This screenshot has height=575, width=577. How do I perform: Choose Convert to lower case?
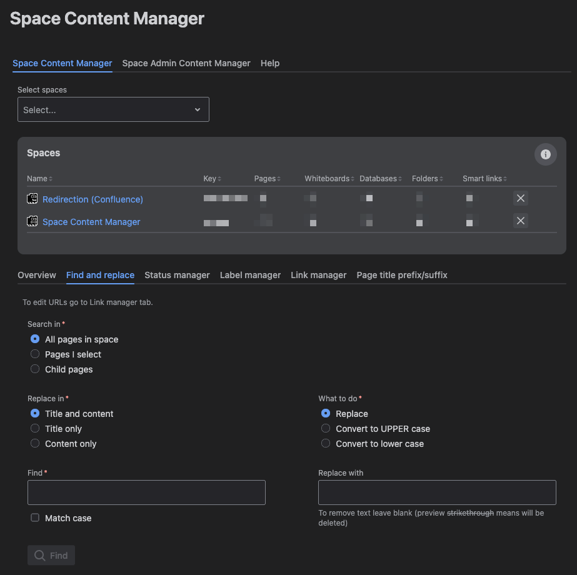[326, 443]
